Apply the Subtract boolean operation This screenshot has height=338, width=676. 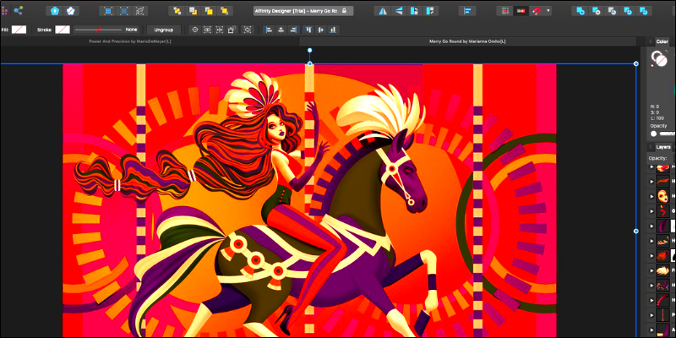[597, 11]
